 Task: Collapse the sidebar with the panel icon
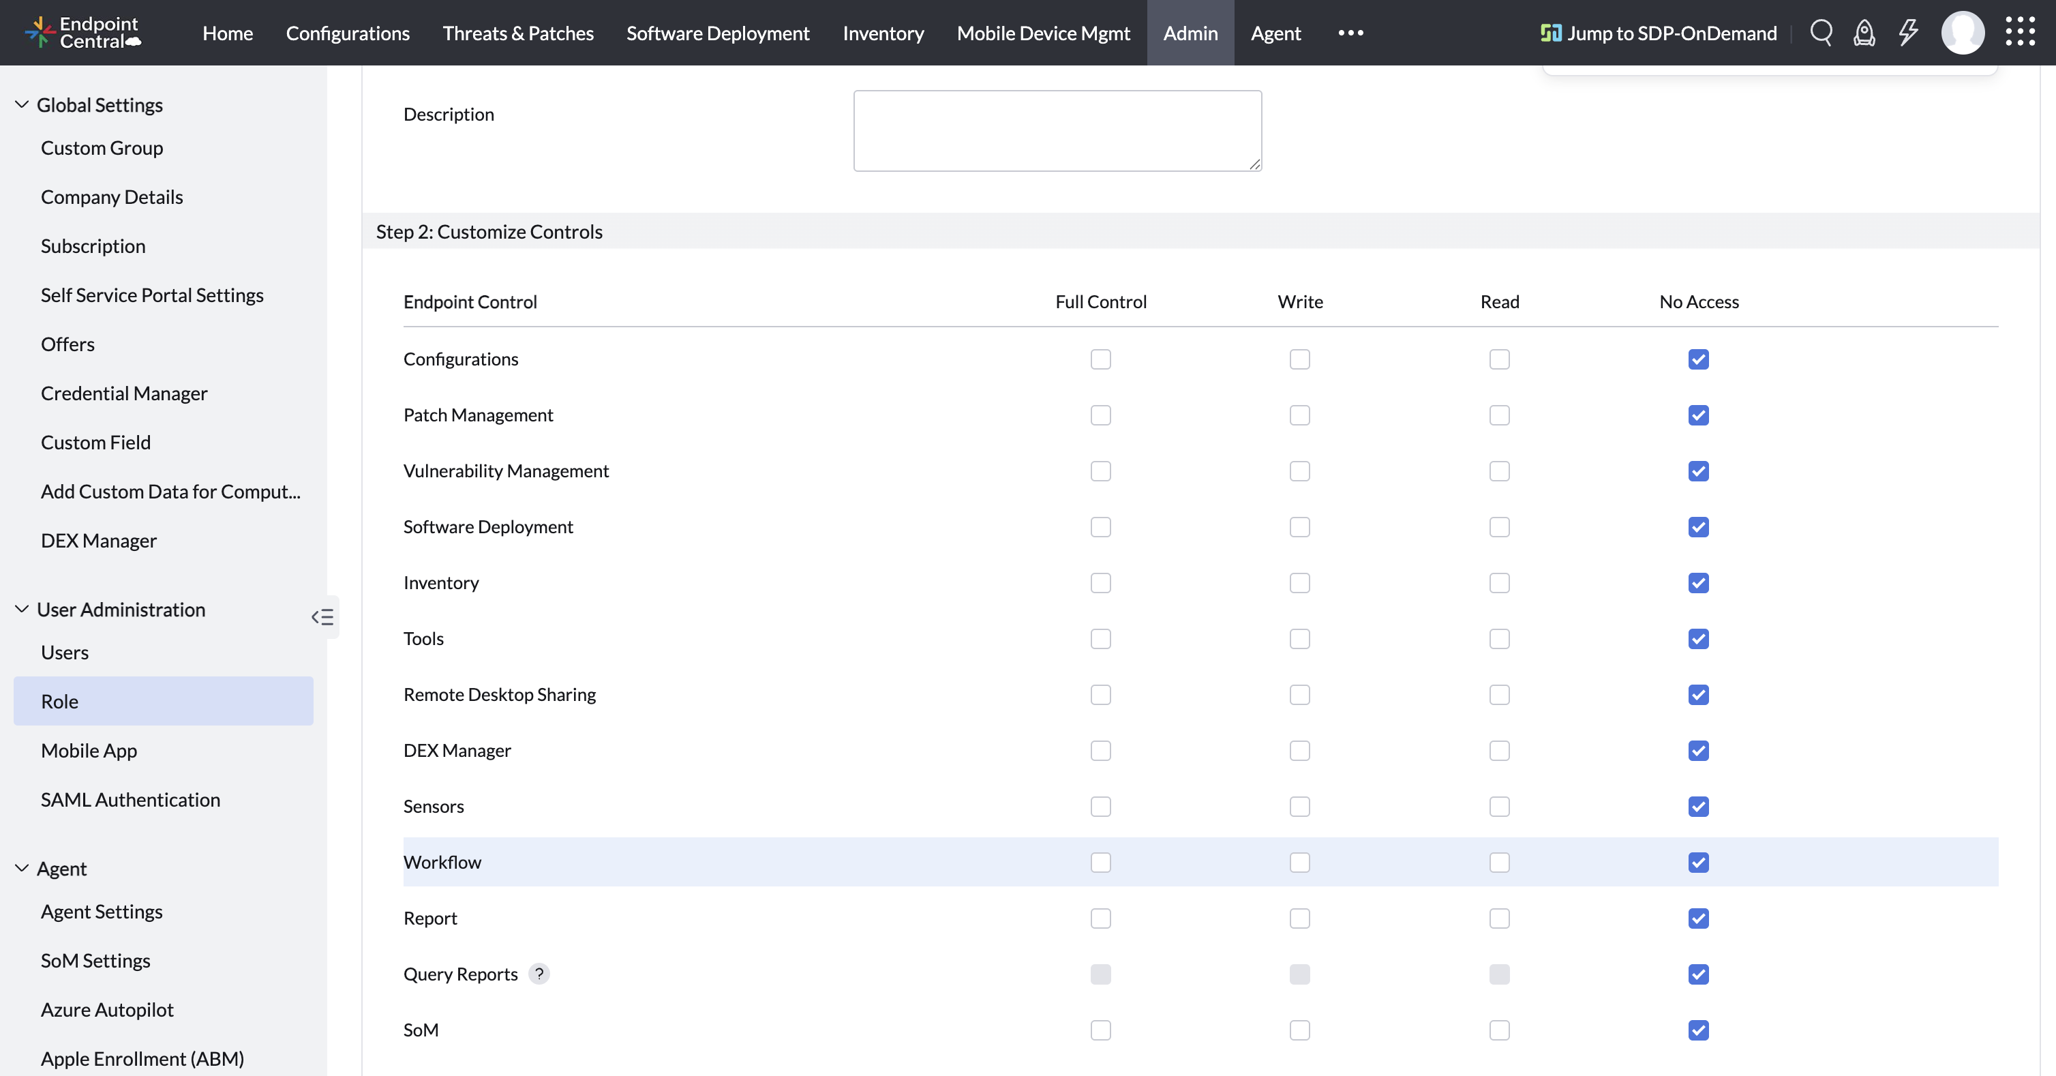[x=323, y=617]
